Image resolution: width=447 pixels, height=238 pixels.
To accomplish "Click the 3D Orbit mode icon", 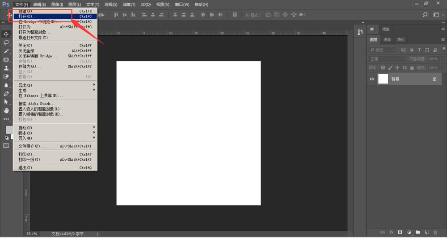I will click(268, 15).
